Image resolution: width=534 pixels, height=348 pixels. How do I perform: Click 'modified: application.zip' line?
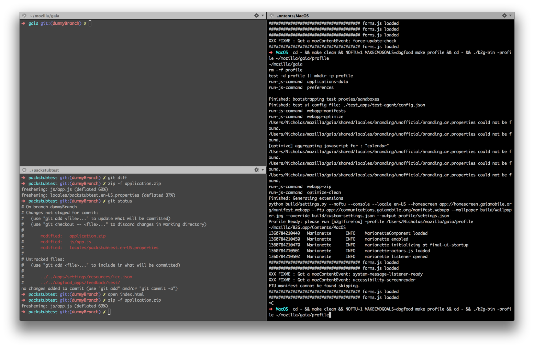(x=73, y=236)
